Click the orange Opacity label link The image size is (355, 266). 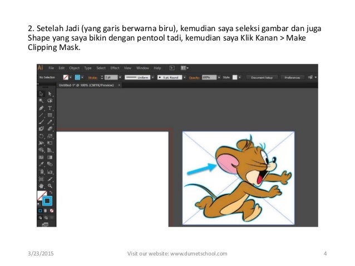pyautogui.click(x=194, y=78)
